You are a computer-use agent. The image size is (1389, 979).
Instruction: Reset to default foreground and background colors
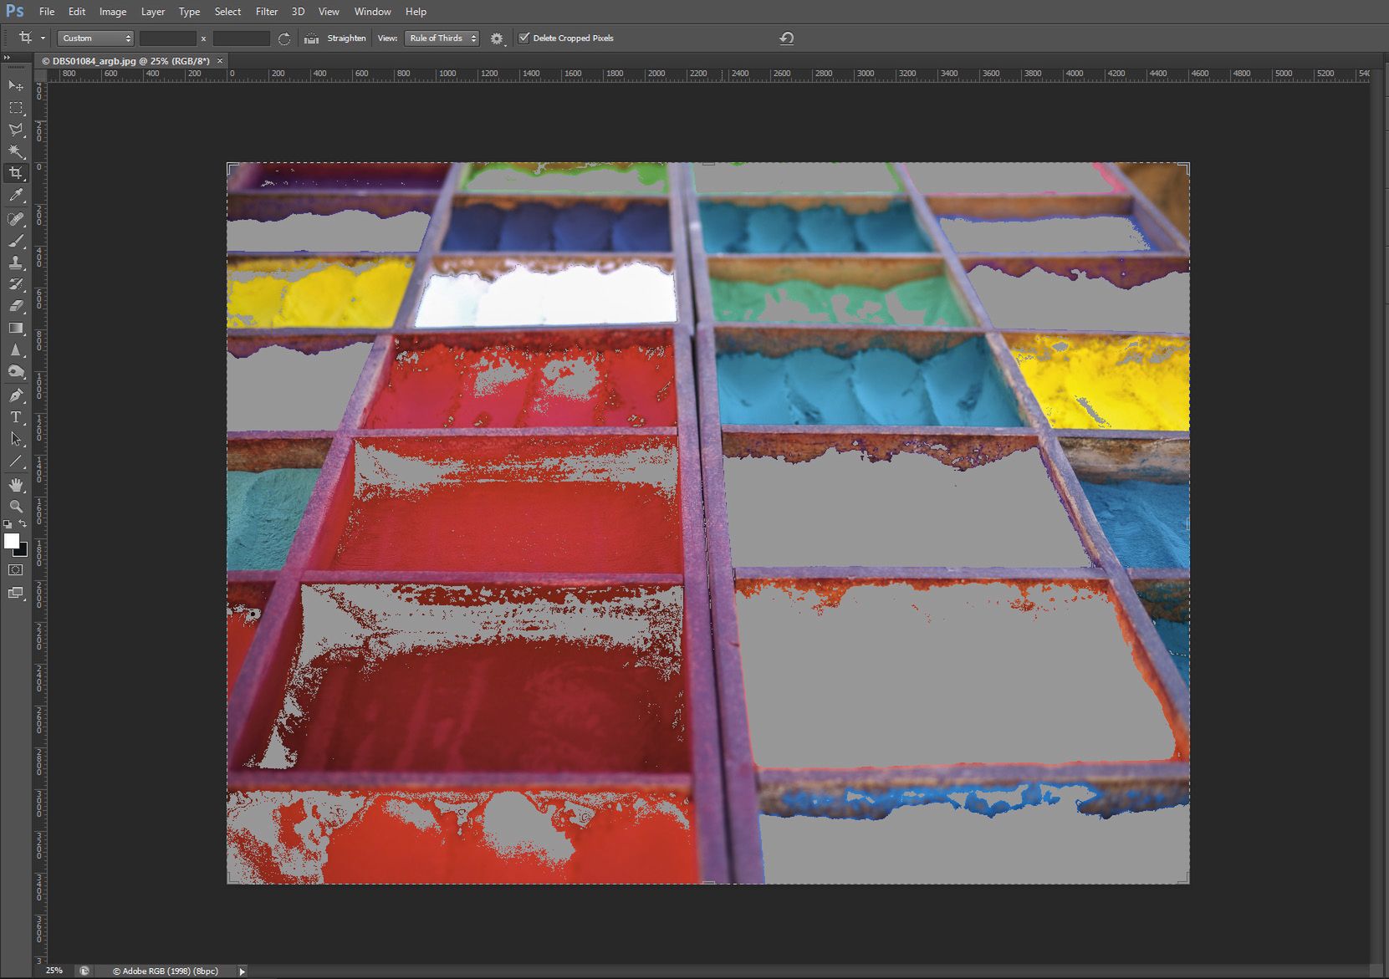coord(8,524)
